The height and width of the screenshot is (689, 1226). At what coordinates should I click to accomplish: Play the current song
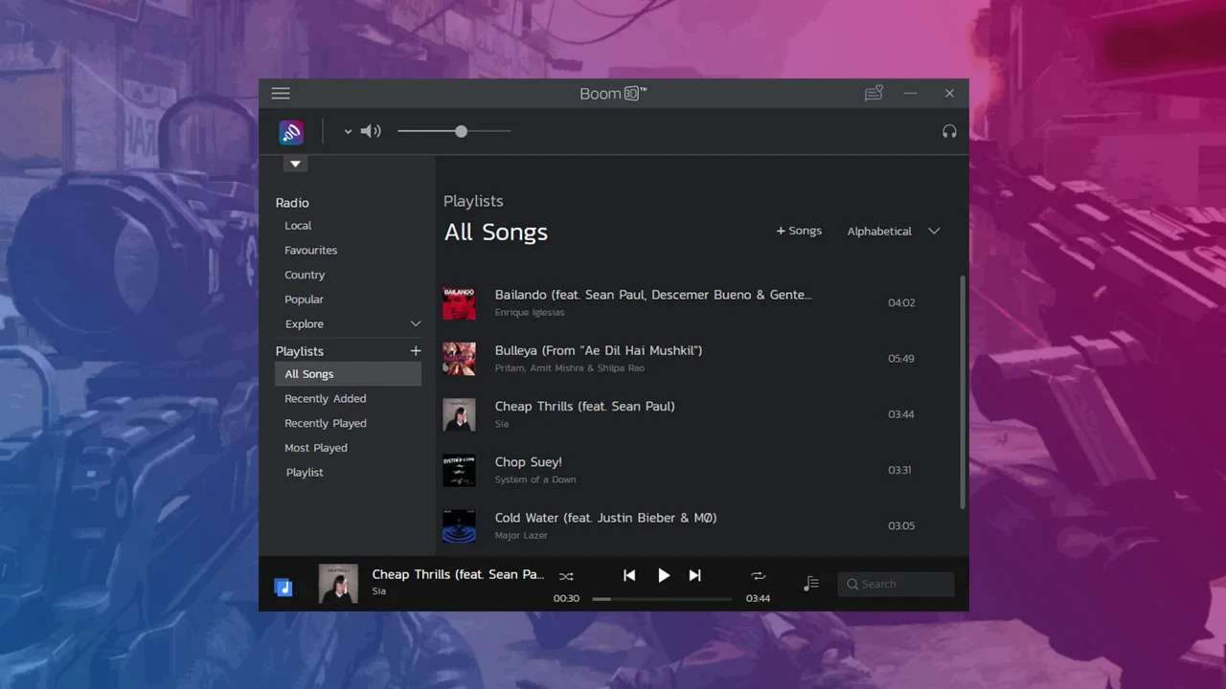(x=664, y=575)
